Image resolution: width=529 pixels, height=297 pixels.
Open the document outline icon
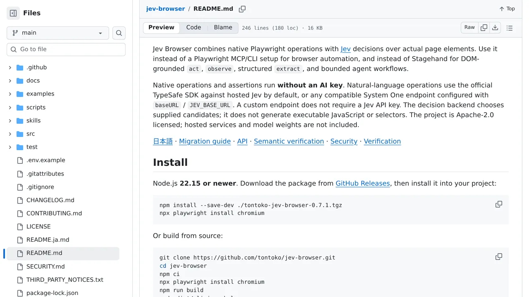tap(510, 28)
